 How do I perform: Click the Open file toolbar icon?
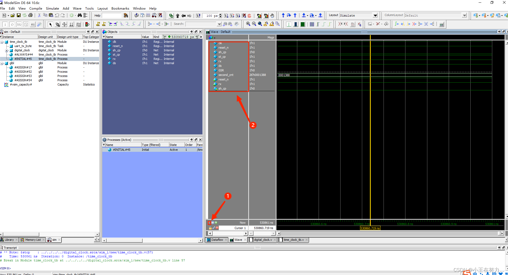pyautogui.click(x=13, y=16)
